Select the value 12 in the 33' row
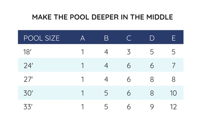Image resolution: width=205 pixels, height=125 pixels. click(x=174, y=107)
